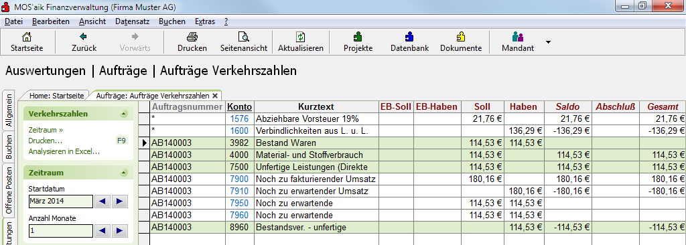This screenshot has width=686, height=245.
Task: Open the Extras menu
Action: 205,21
